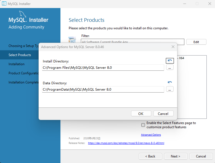Close the MySQL Installer window

point(210,4)
